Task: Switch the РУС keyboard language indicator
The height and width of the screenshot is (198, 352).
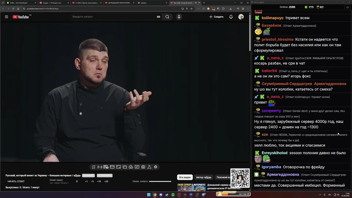Action: pos(330,195)
